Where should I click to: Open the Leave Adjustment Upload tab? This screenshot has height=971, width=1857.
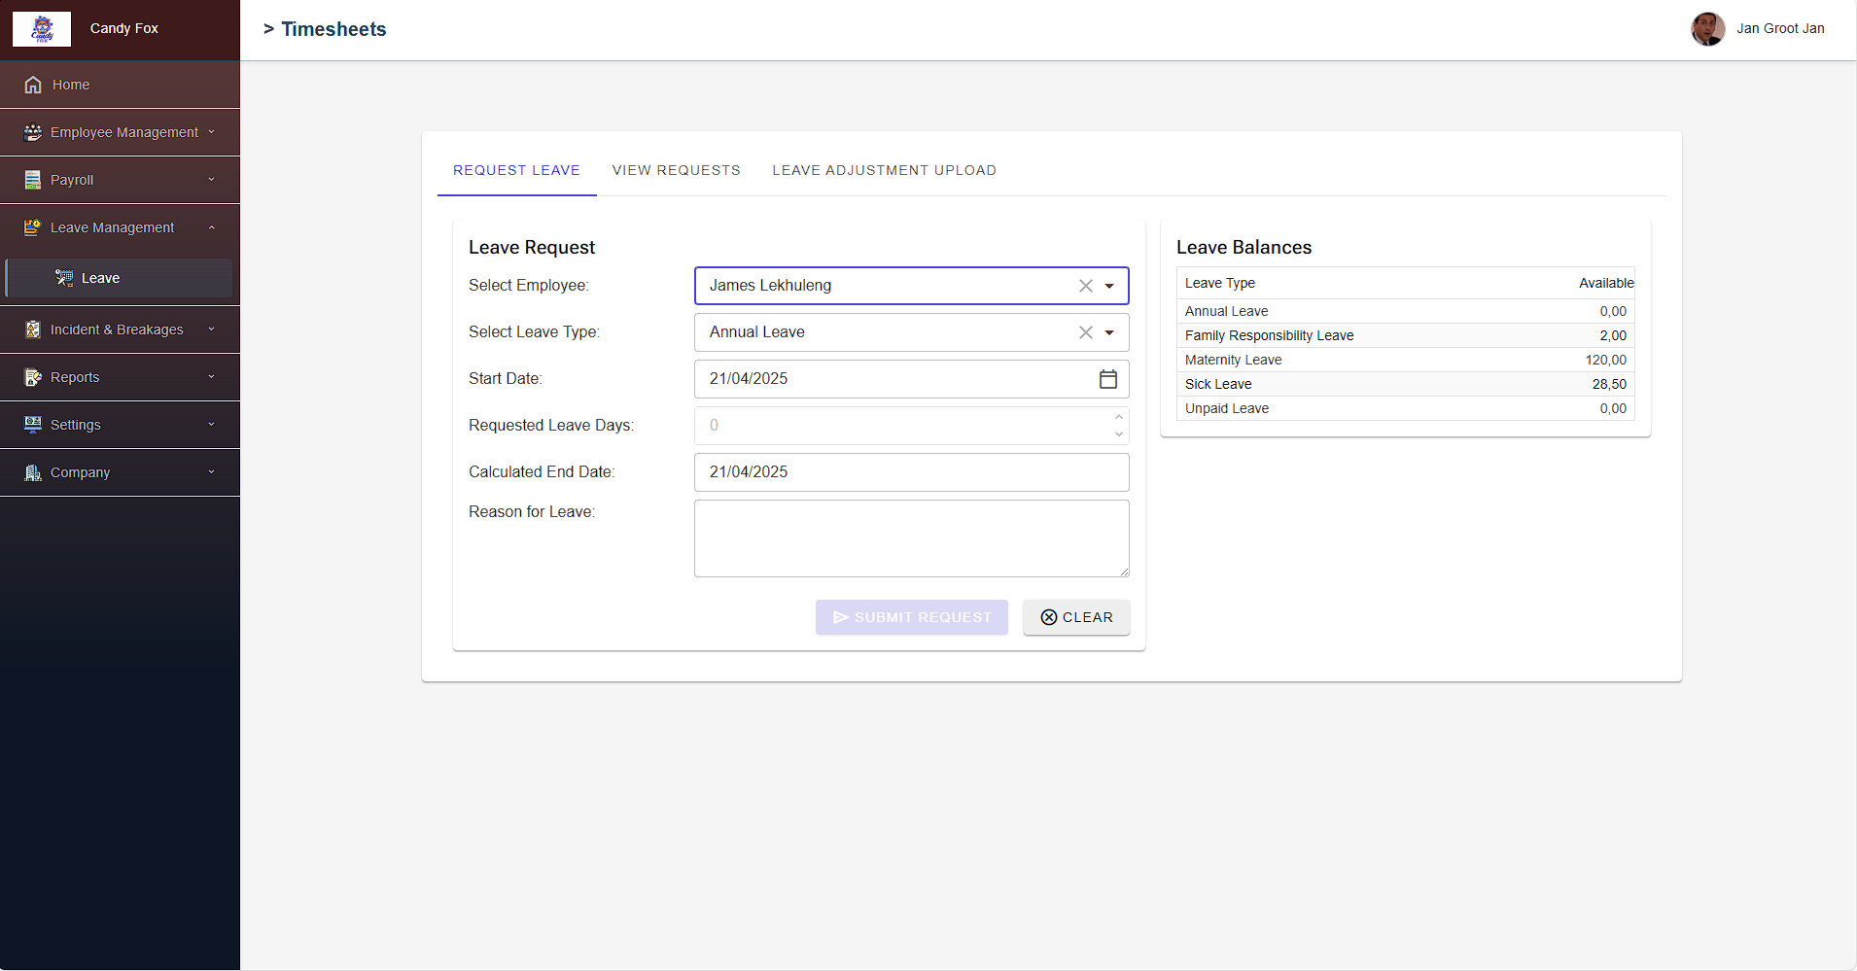click(x=883, y=170)
